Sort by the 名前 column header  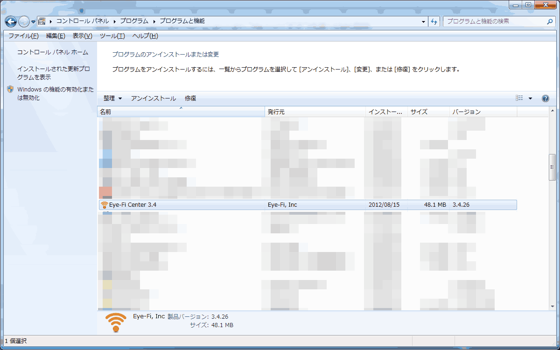tap(181, 112)
